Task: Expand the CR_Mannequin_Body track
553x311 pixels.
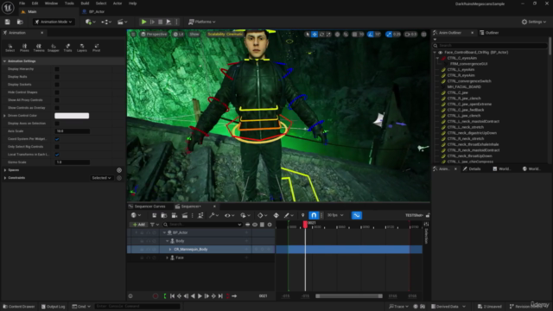Action: coord(170,250)
